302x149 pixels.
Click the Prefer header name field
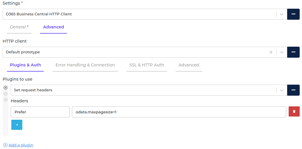click(x=40, y=112)
